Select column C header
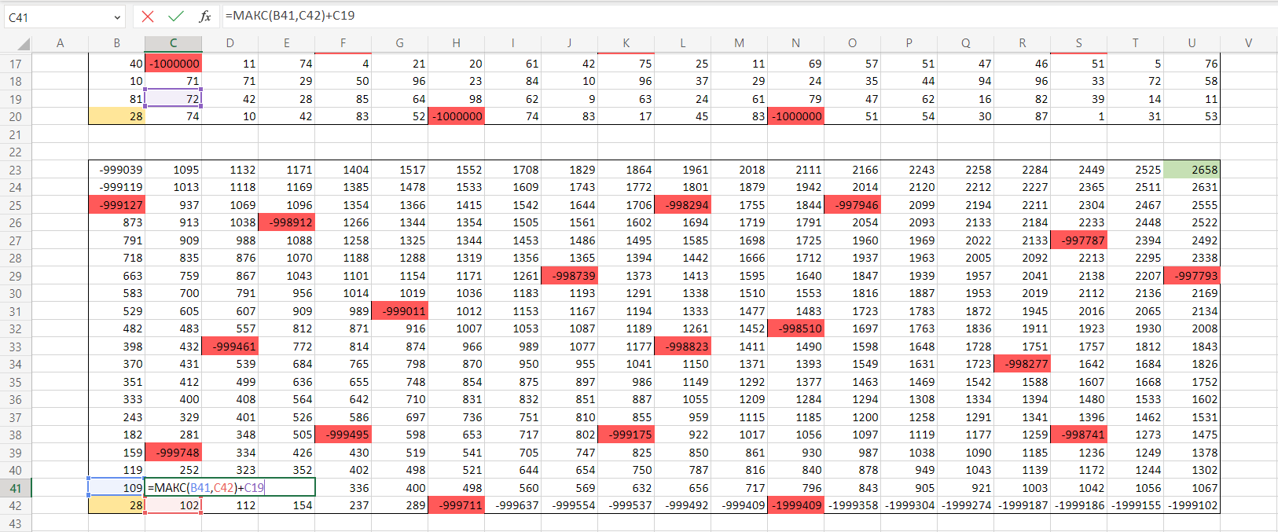This screenshot has height=532, width=1278. tap(173, 43)
